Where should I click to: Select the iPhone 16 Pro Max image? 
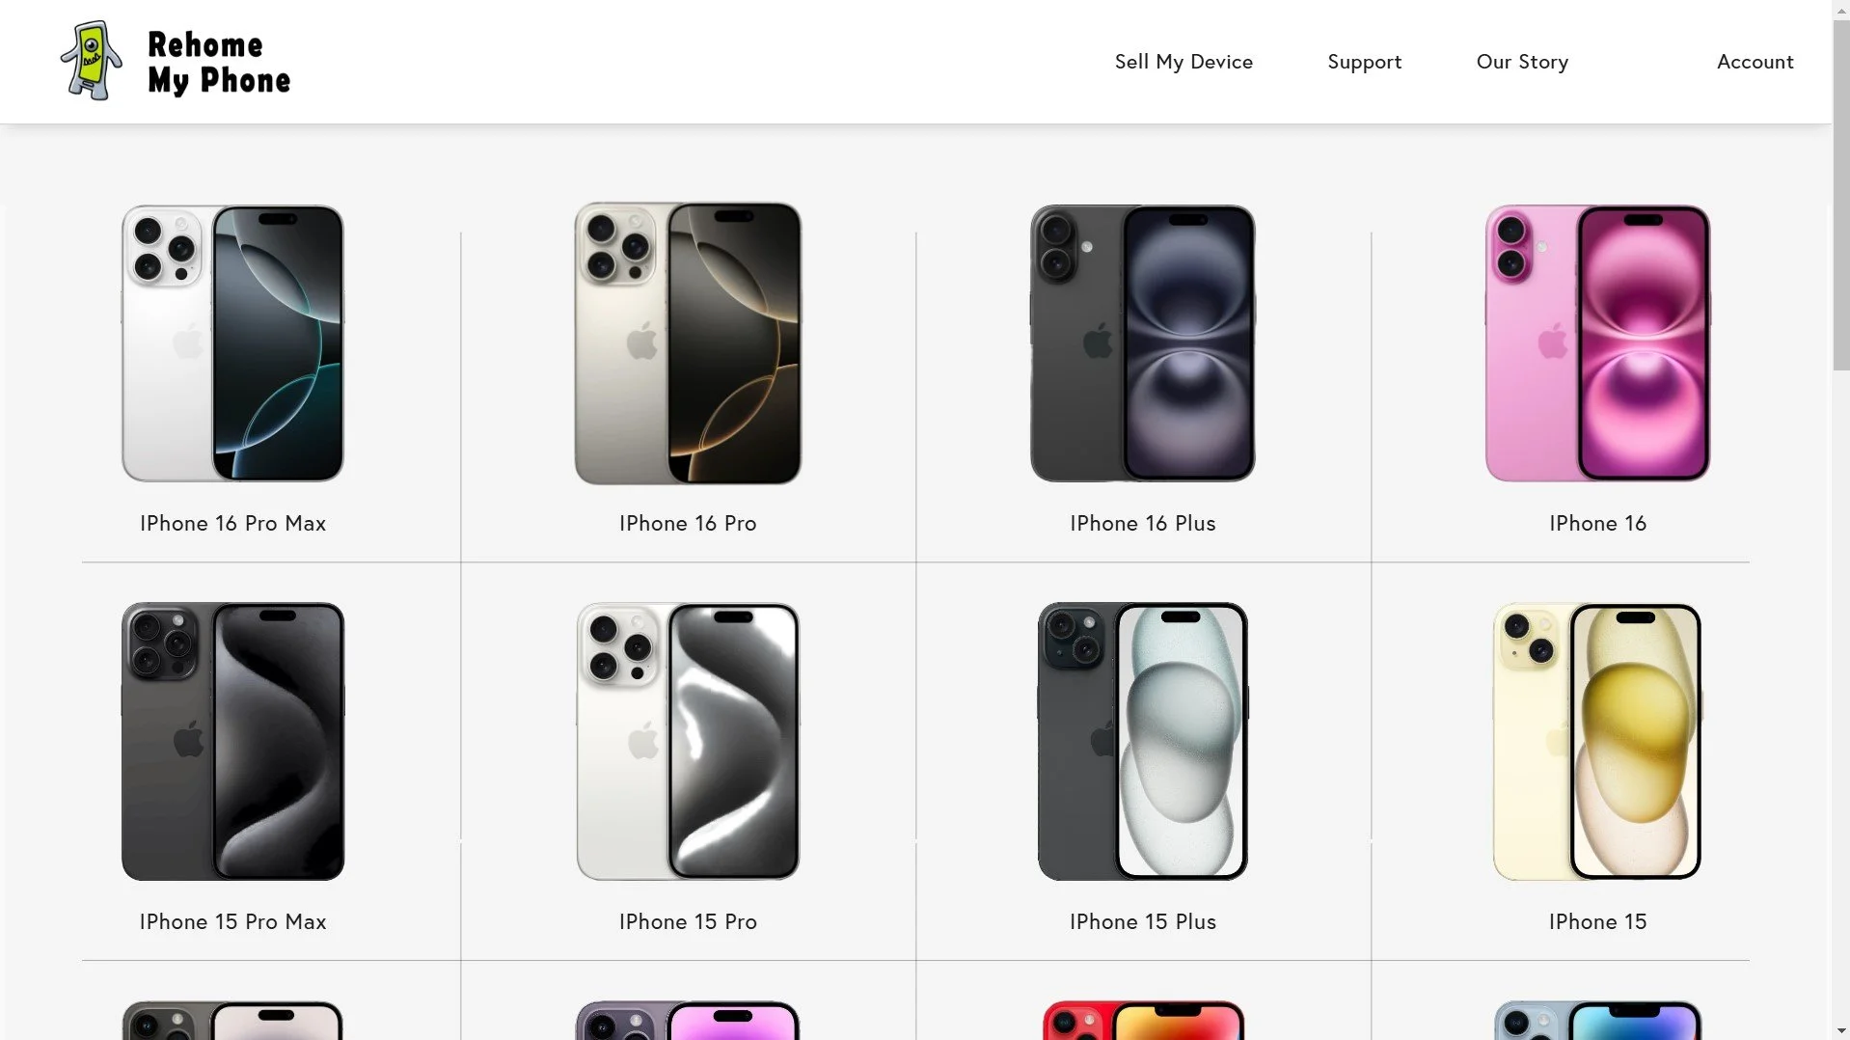[232, 342]
